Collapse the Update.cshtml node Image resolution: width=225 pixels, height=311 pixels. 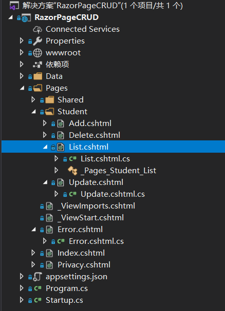coord(45,182)
